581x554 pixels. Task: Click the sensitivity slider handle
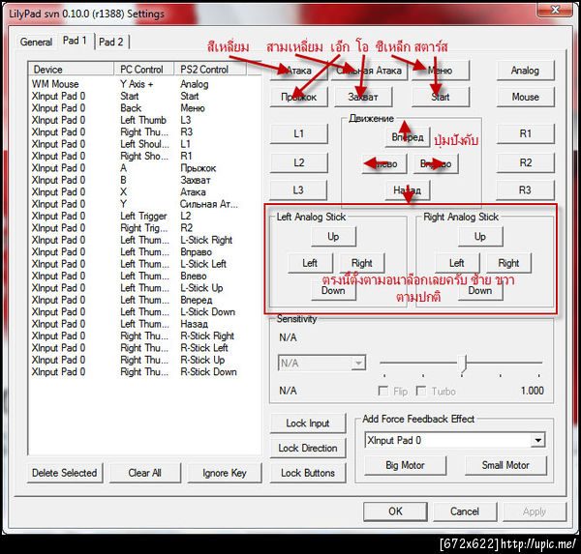463,364
